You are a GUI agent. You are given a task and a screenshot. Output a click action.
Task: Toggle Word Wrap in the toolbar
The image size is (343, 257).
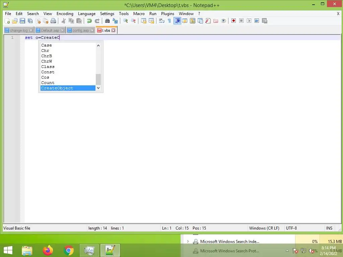pyautogui.click(x=161, y=21)
